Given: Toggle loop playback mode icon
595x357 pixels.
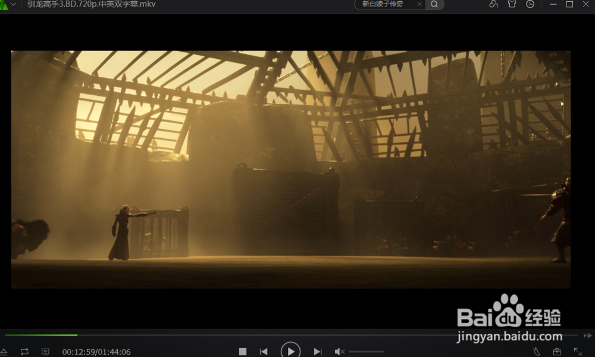Looking at the screenshot, I should point(24,352).
